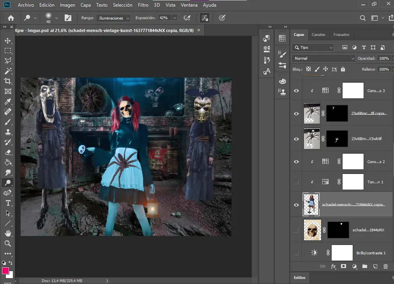Select the Brush tool
This screenshot has width=394, height=284.
[x=8, y=122]
